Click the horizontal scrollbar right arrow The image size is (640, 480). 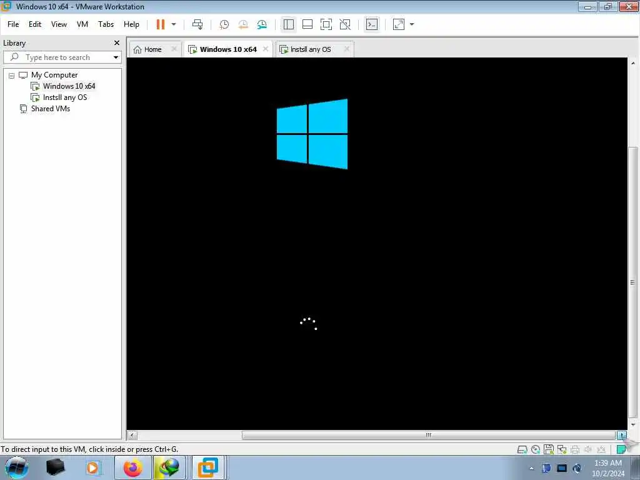pyautogui.click(x=622, y=435)
